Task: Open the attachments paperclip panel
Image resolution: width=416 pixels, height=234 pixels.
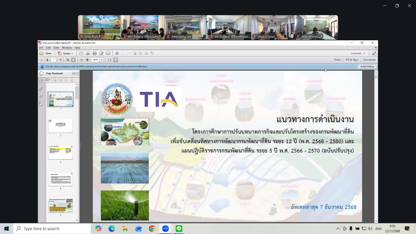Action: [x=41, y=89]
